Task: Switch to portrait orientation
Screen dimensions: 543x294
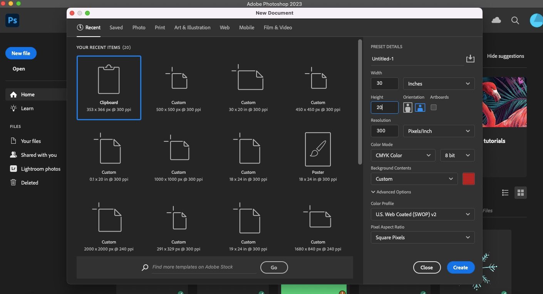Action: point(407,108)
